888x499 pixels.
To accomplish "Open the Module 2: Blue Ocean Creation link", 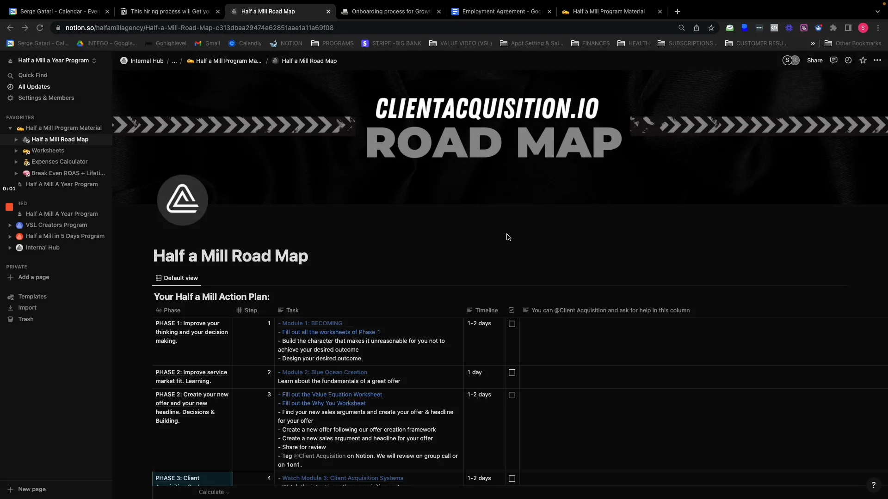I will (324, 372).
